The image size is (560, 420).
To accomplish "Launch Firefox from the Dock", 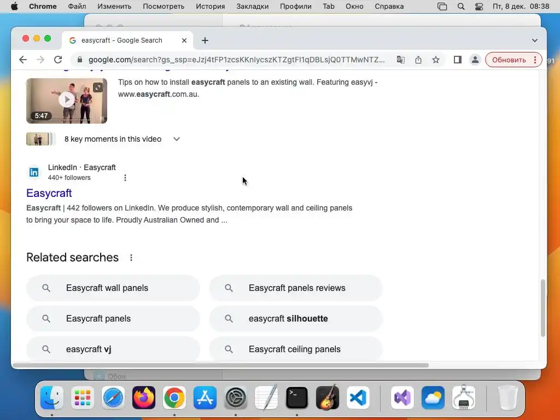I will pos(144,398).
